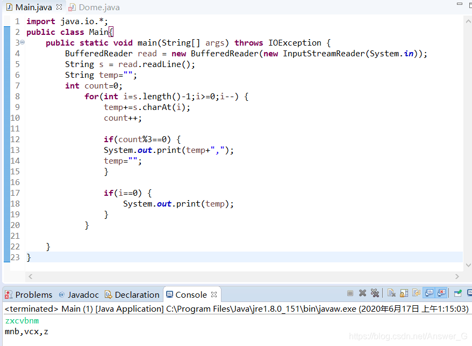The height and width of the screenshot is (346, 472).
Task: Remove all terminated launches
Action: (x=375, y=293)
